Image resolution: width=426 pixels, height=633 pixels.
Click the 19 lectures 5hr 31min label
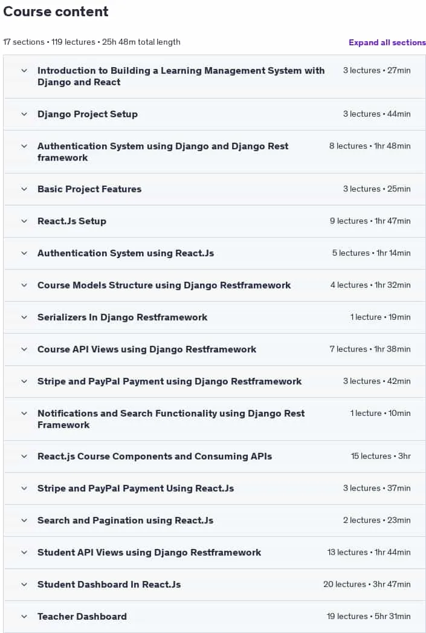click(x=369, y=617)
